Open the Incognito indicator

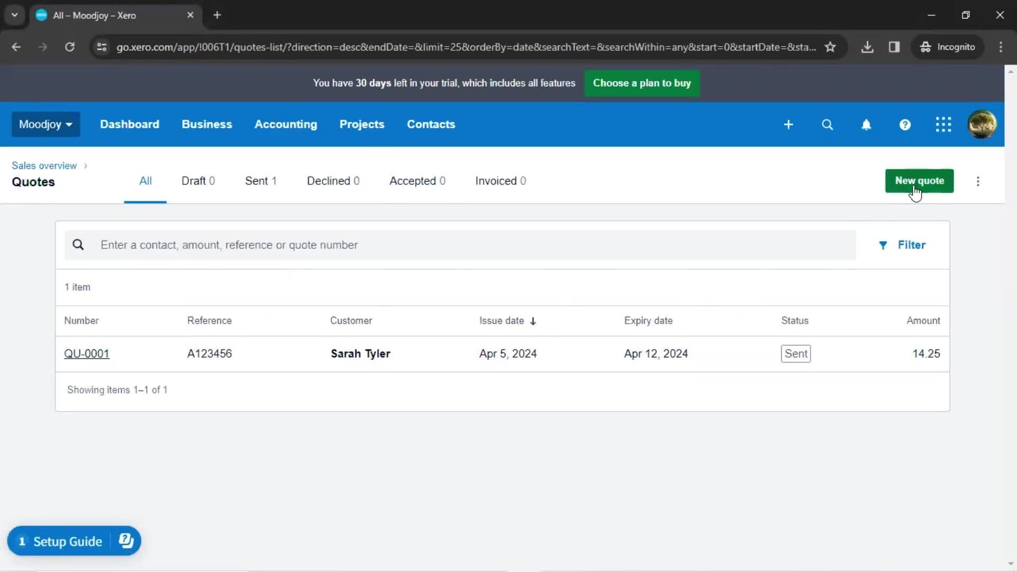(x=948, y=47)
